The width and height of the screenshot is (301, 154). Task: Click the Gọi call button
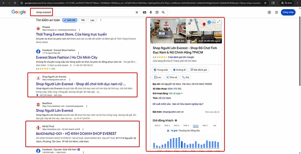(186, 77)
